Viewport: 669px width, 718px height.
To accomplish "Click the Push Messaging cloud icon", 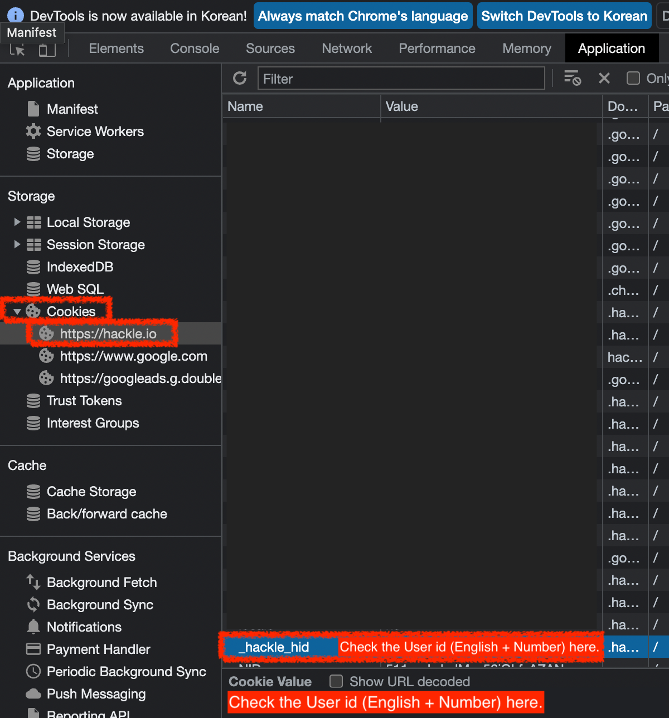I will (33, 694).
